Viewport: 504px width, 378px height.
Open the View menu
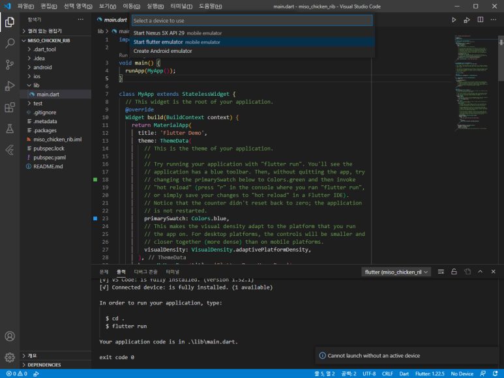(108, 6)
